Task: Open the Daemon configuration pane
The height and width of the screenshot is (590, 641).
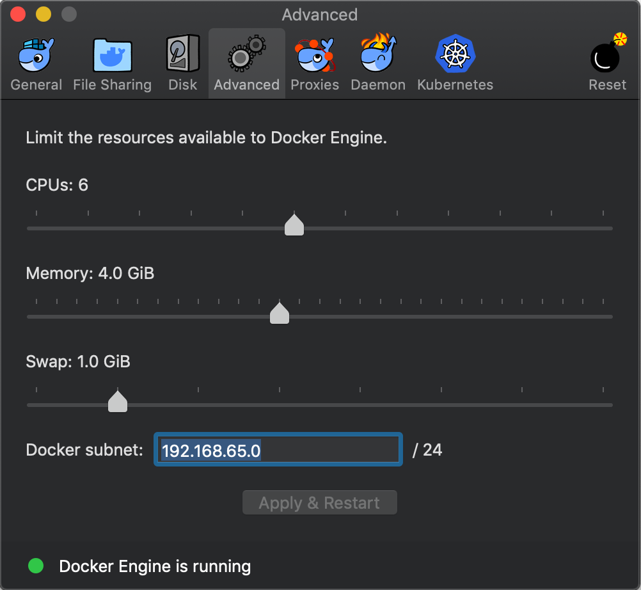Action: point(378,54)
